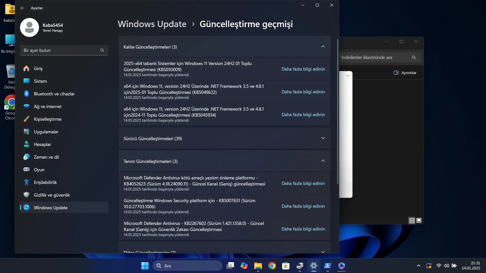The image size is (486, 273).
Task: Go back with the arrow in Ayarlar
Action: (x=23, y=8)
